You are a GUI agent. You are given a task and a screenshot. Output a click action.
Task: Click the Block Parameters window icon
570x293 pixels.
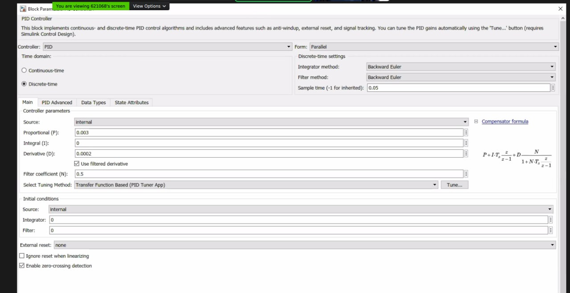pyautogui.click(x=23, y=8)
